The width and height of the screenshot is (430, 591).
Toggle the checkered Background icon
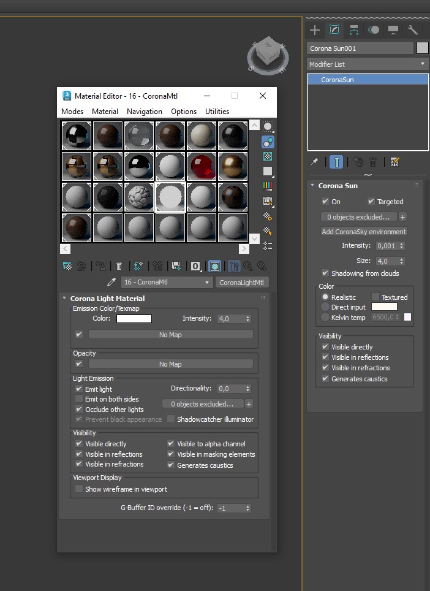click(268, 156)
